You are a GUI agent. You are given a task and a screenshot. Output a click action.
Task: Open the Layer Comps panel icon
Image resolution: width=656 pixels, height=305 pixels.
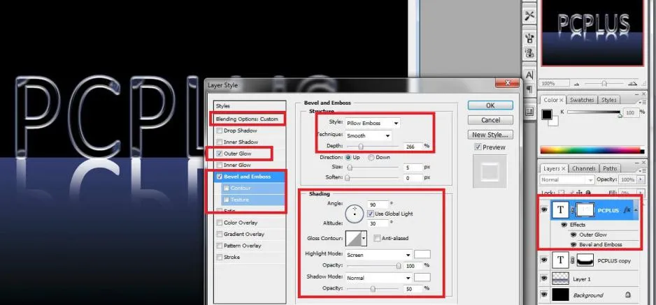[x=529, y=111]
